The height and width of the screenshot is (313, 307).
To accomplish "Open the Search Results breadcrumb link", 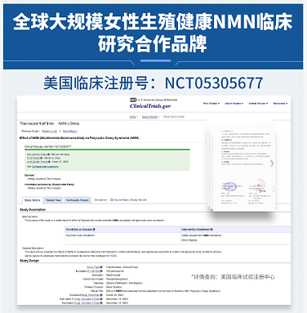I will point(149,117).
